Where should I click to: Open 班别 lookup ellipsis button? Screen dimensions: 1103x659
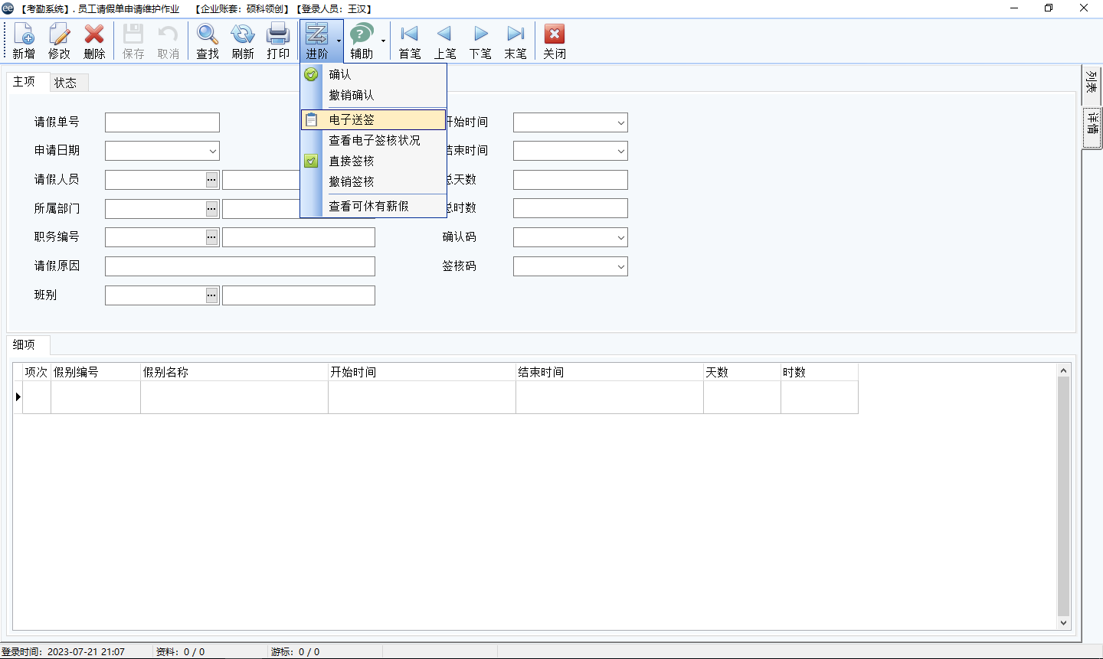coord(212,295)
